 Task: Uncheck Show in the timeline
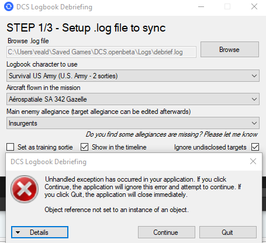pos(85,147)
